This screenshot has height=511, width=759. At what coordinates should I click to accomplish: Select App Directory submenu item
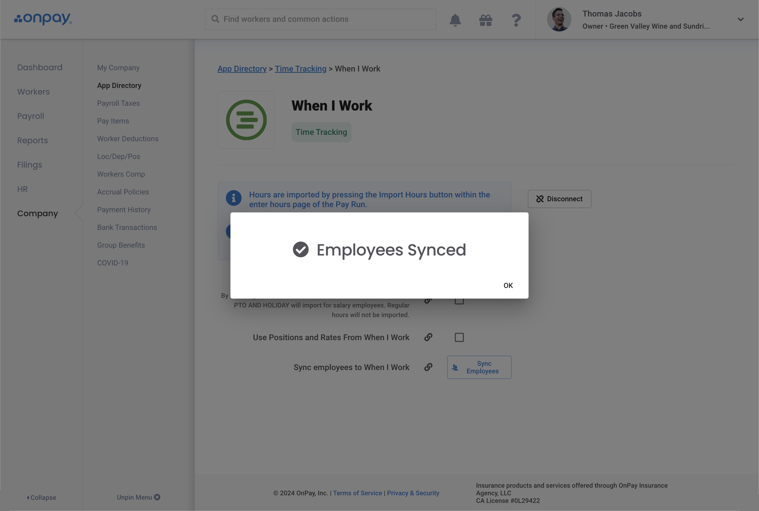tap(119, 85)
